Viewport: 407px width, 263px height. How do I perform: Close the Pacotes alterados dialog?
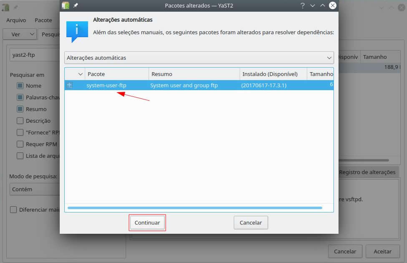(333, 5)
